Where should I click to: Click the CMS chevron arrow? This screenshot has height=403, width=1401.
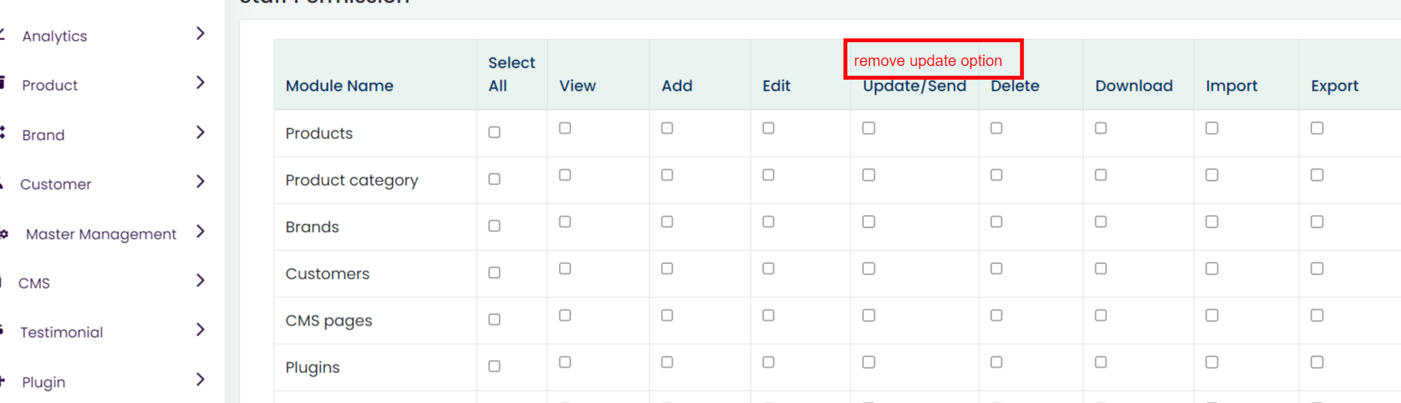click(x=200, y=280)
